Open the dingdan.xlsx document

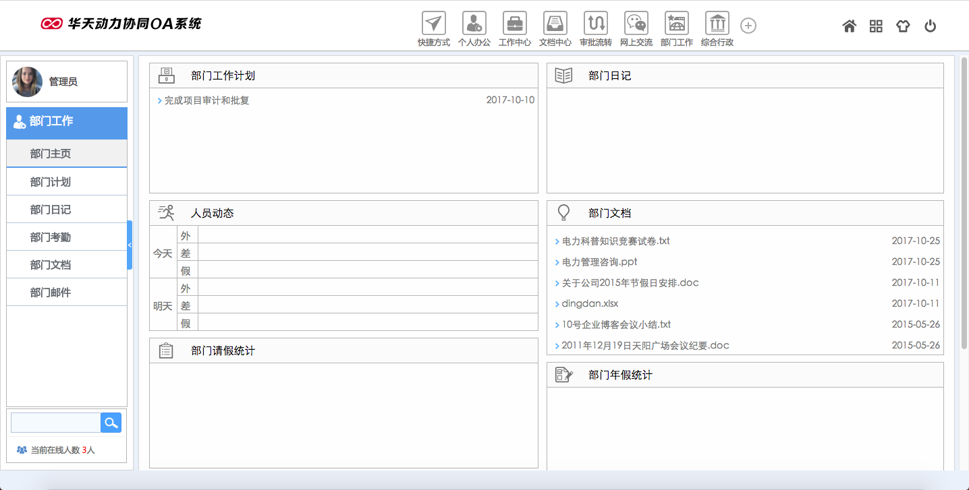(x=591, y=303)
